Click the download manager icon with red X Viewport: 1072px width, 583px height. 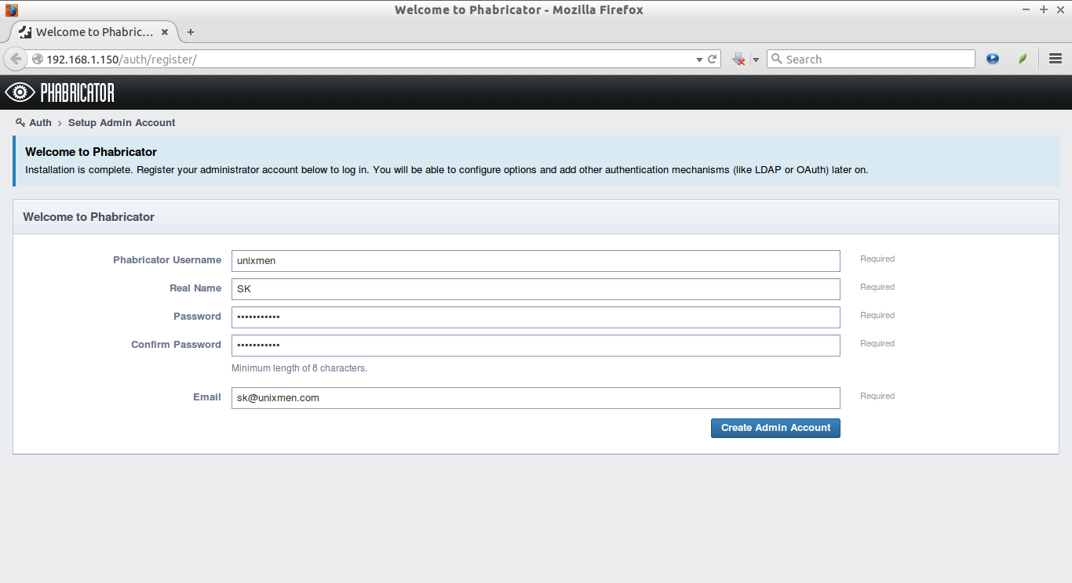(738, 60)
